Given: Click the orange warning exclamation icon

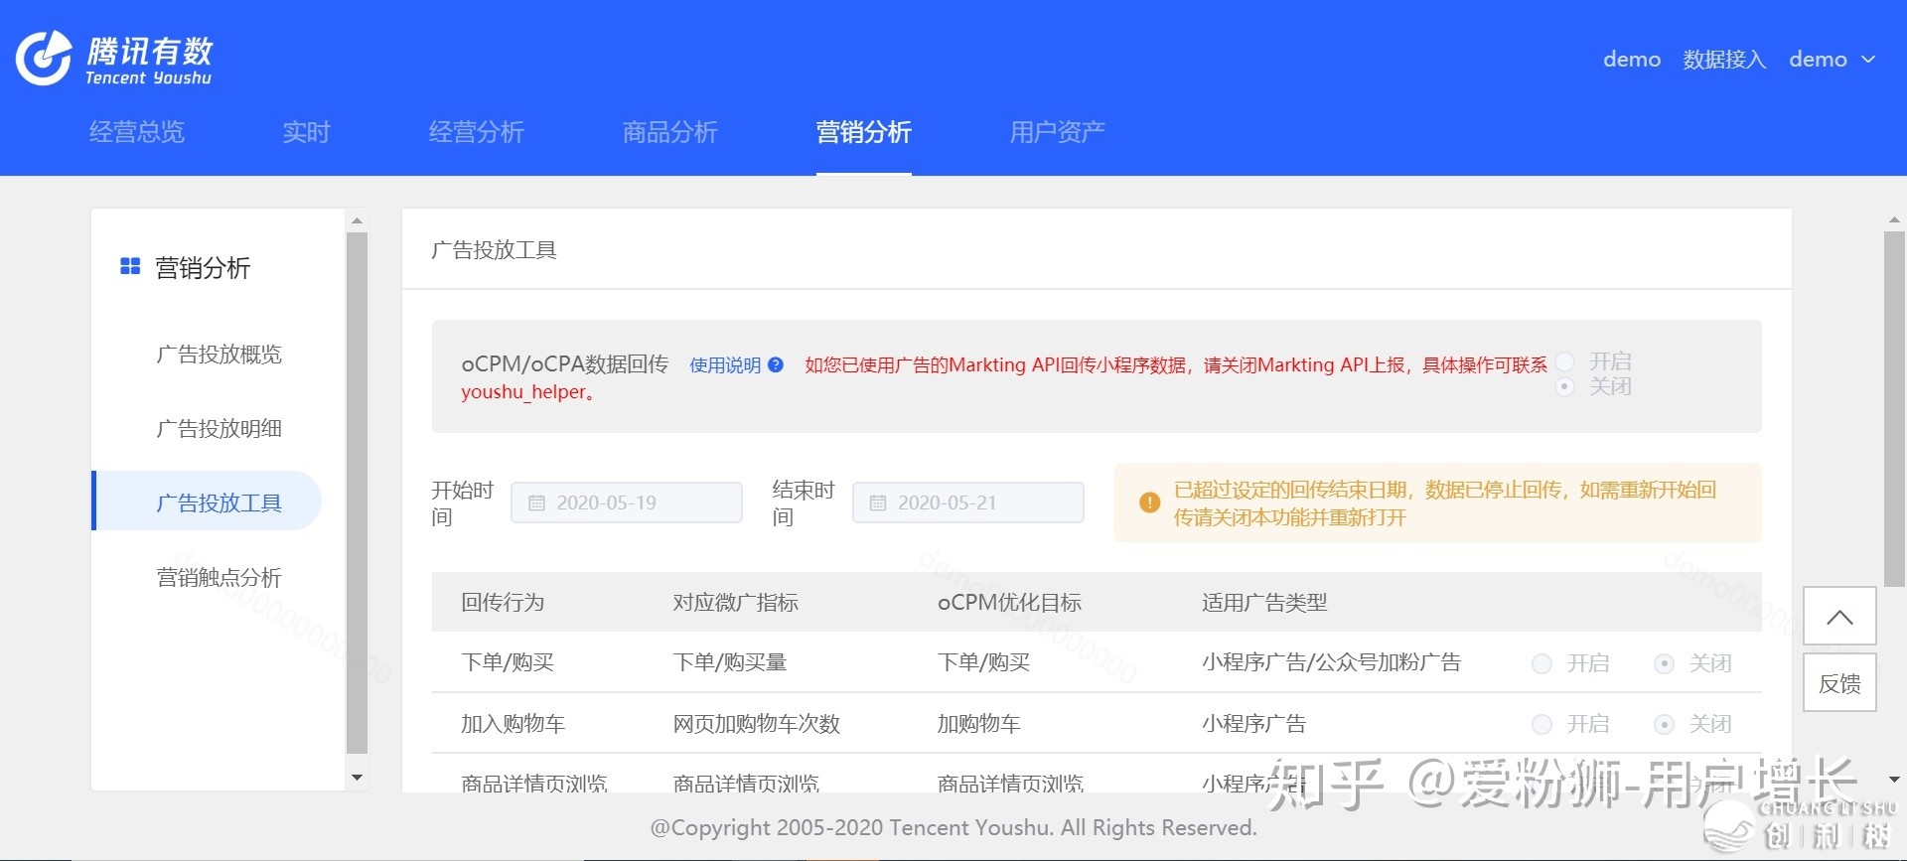Looking at the screenshot, I should coord(1149,502).
